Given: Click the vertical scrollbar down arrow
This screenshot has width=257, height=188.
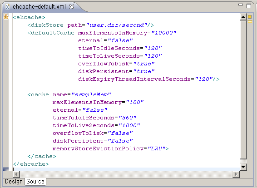Looking at the screenshot, I should pos(243,167).
